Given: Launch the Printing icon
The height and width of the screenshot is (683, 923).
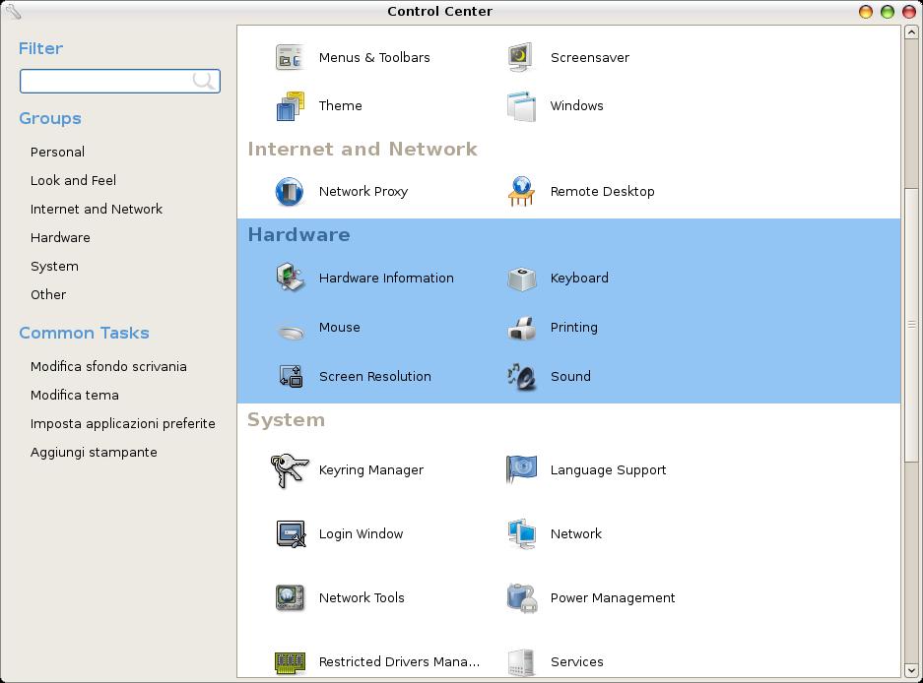Looking at the screenshot, I should click(521, 328).
